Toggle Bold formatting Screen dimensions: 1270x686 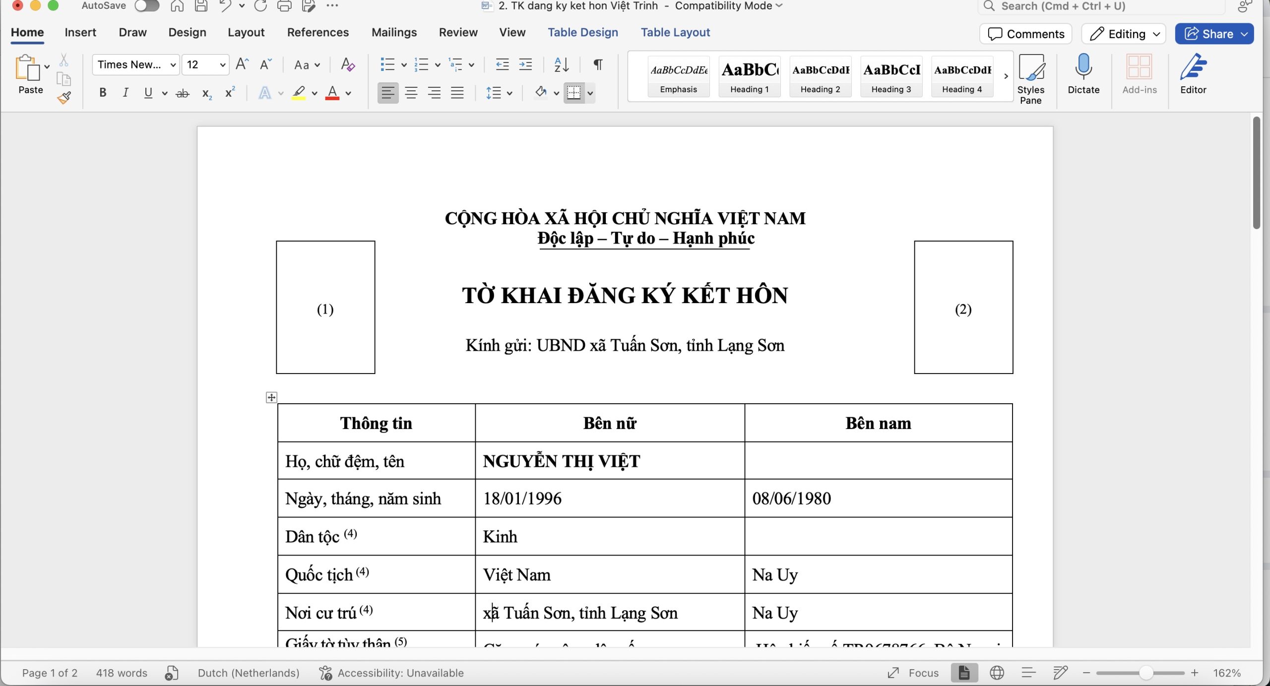click(103, 93)
